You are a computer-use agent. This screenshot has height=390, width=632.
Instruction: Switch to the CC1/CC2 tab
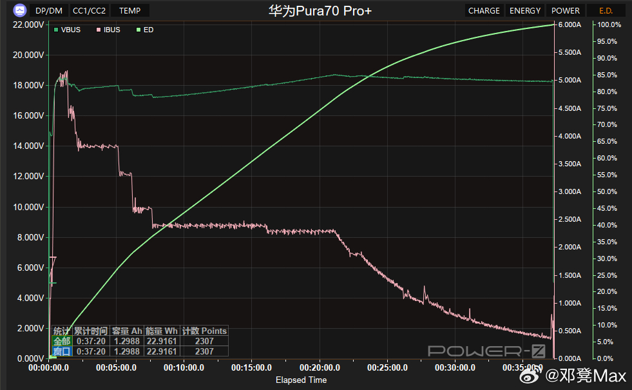89,10
